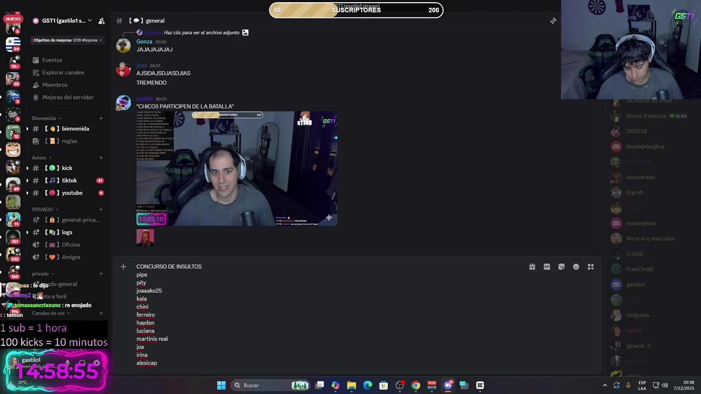Click the reaction emoji under pipeta's image

pyautogui.click(x=145, y=238)
